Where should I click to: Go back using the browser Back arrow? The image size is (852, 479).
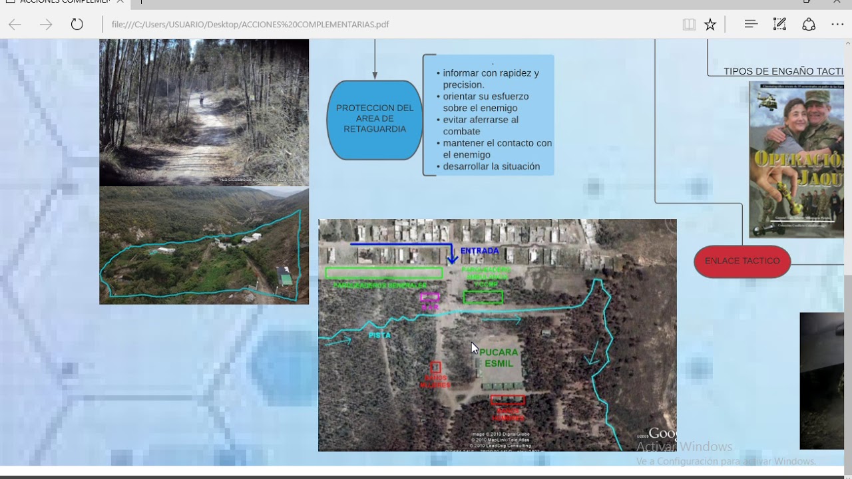[x=15, y=25]
